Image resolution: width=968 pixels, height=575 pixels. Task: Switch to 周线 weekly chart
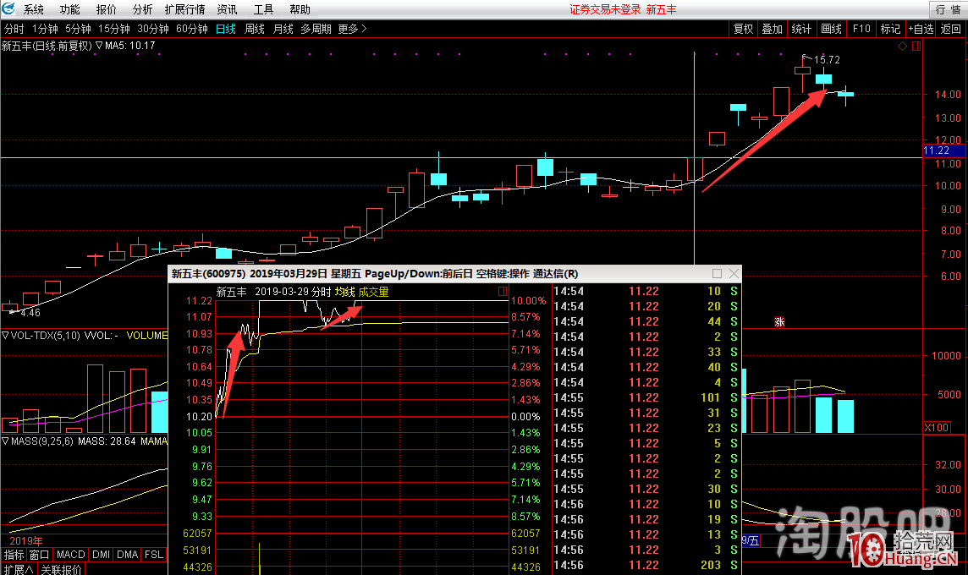click(255, 29)
